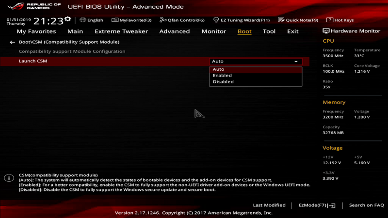Select the Launch CSM setting row label
The width and height of the screenshot is (388, 218).
click(x=33, y=61)
